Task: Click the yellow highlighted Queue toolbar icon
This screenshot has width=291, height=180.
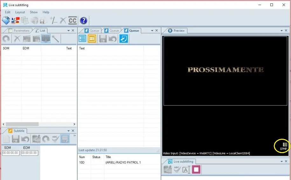Action: tap(92, 39)
